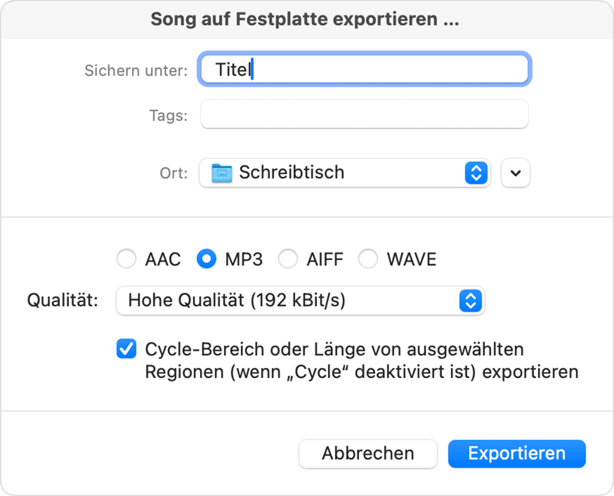
Task: Expand the dialog with the chevron button
Action: (515, 172)
